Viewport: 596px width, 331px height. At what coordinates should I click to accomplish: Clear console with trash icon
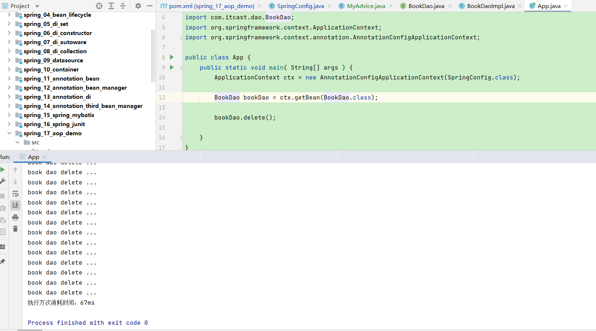[x=15, y=229]
